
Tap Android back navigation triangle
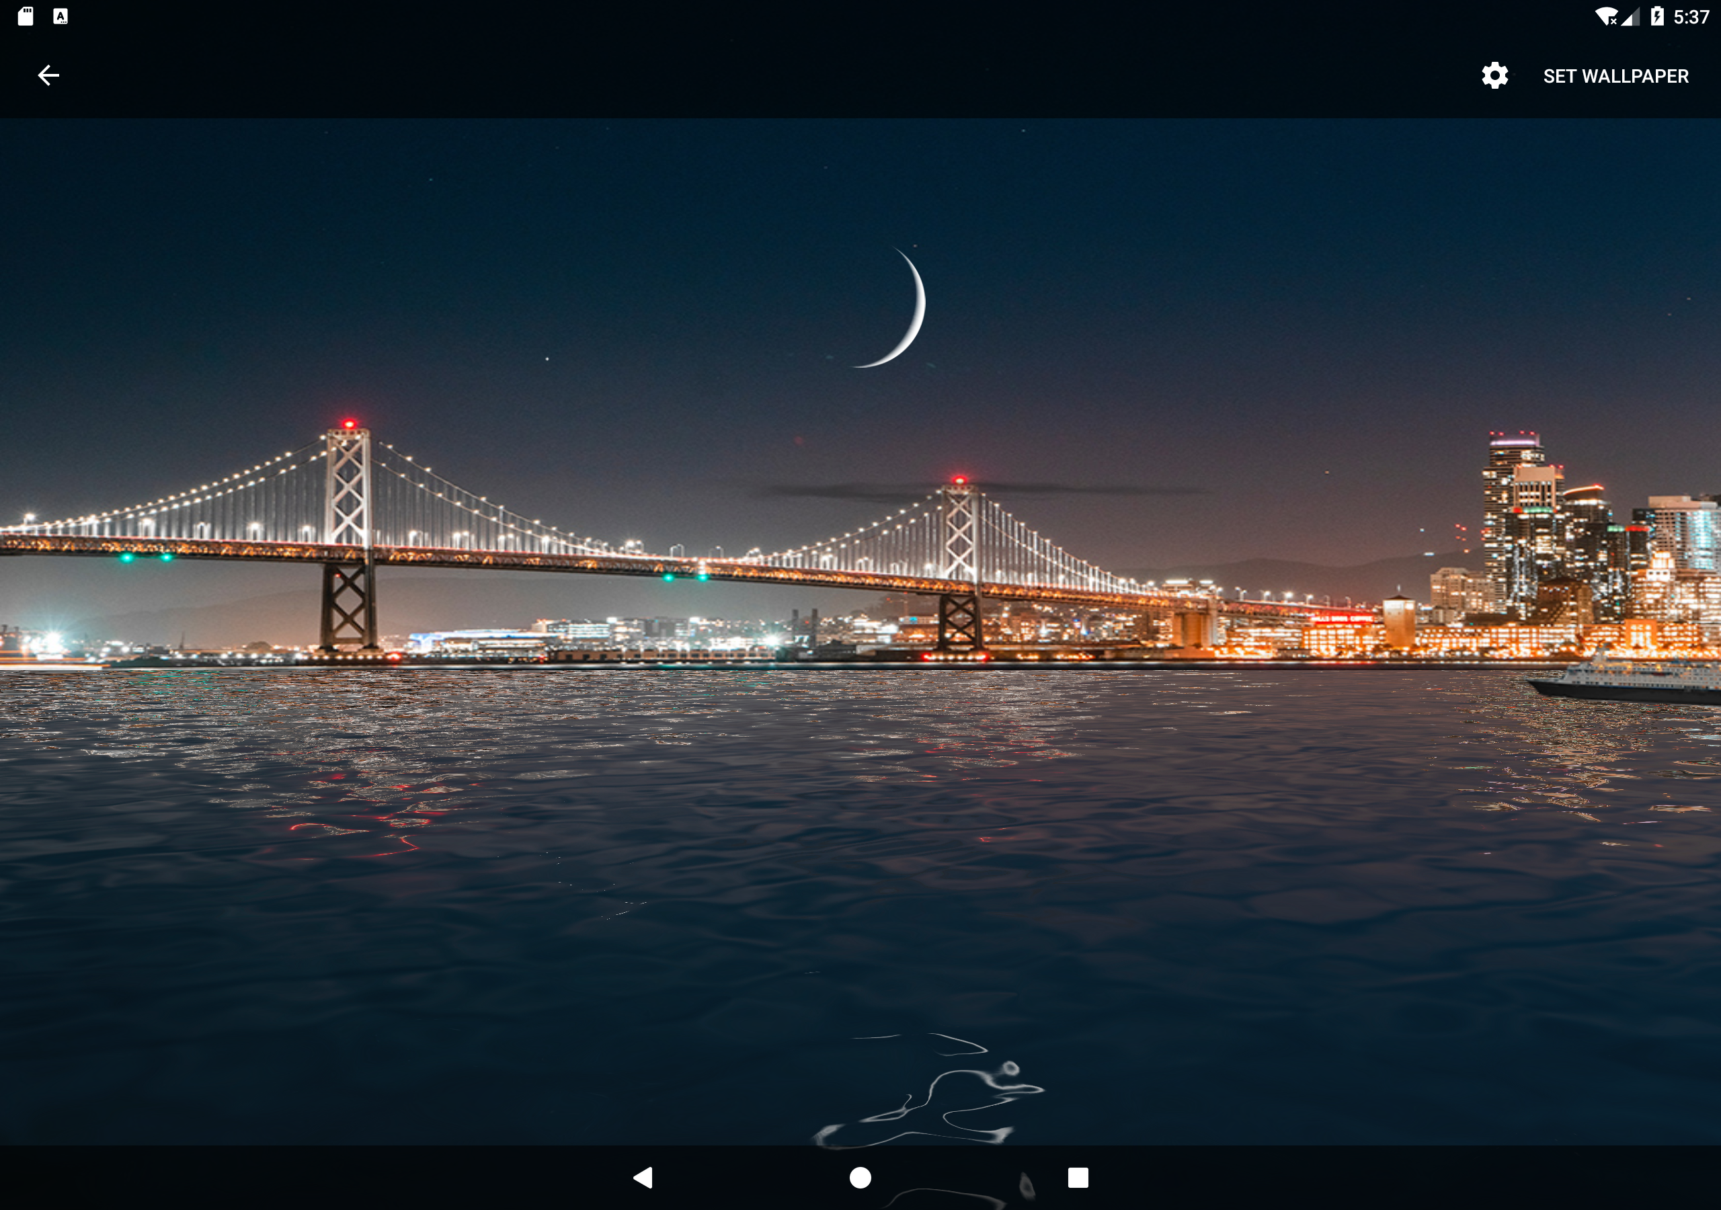(643, 1177)
